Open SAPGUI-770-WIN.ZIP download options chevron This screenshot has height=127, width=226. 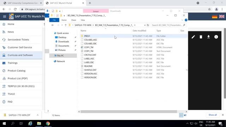pyautogui.click(x=37, y=115)
